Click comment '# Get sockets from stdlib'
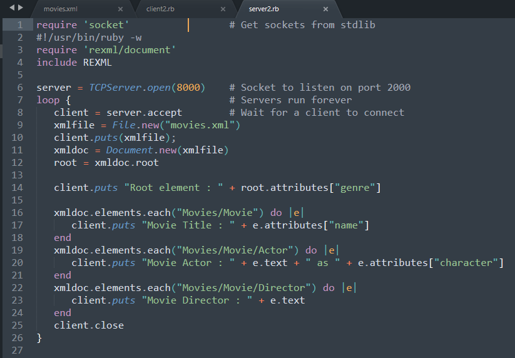The image size is (515, 358). [302, 25]
